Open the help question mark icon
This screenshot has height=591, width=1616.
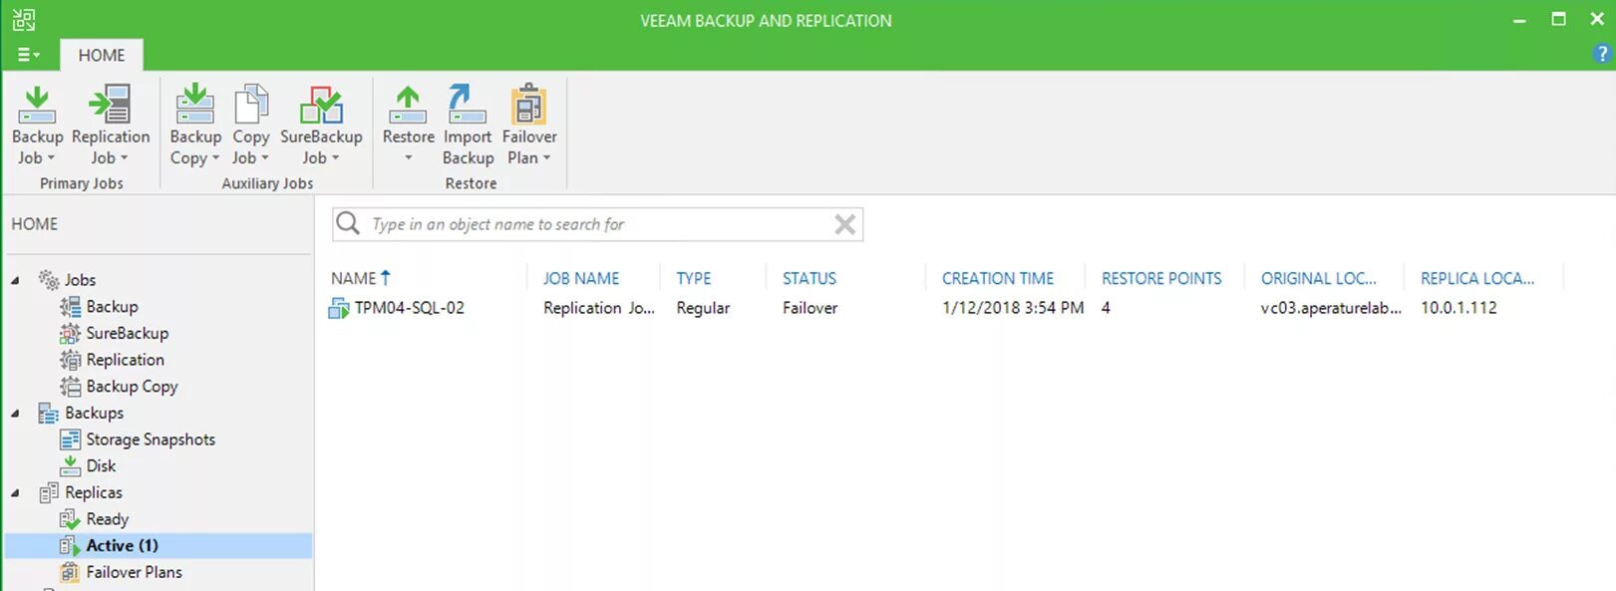point(1602,54)
